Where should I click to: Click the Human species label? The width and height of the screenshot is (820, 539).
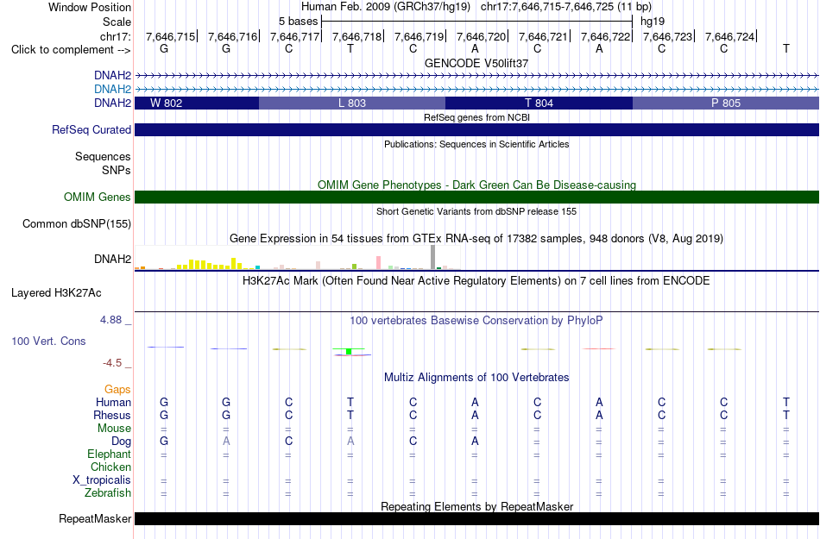click(x=113, y=402)
